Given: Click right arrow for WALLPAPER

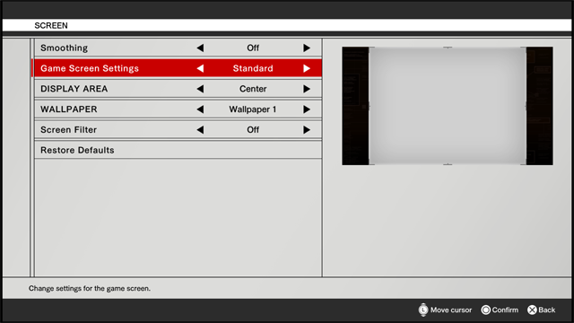Looking at the screenshot, I should 307,109.
